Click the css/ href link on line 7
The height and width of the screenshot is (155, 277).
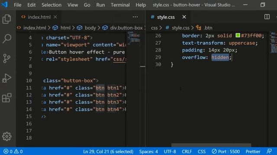(119, 59)
